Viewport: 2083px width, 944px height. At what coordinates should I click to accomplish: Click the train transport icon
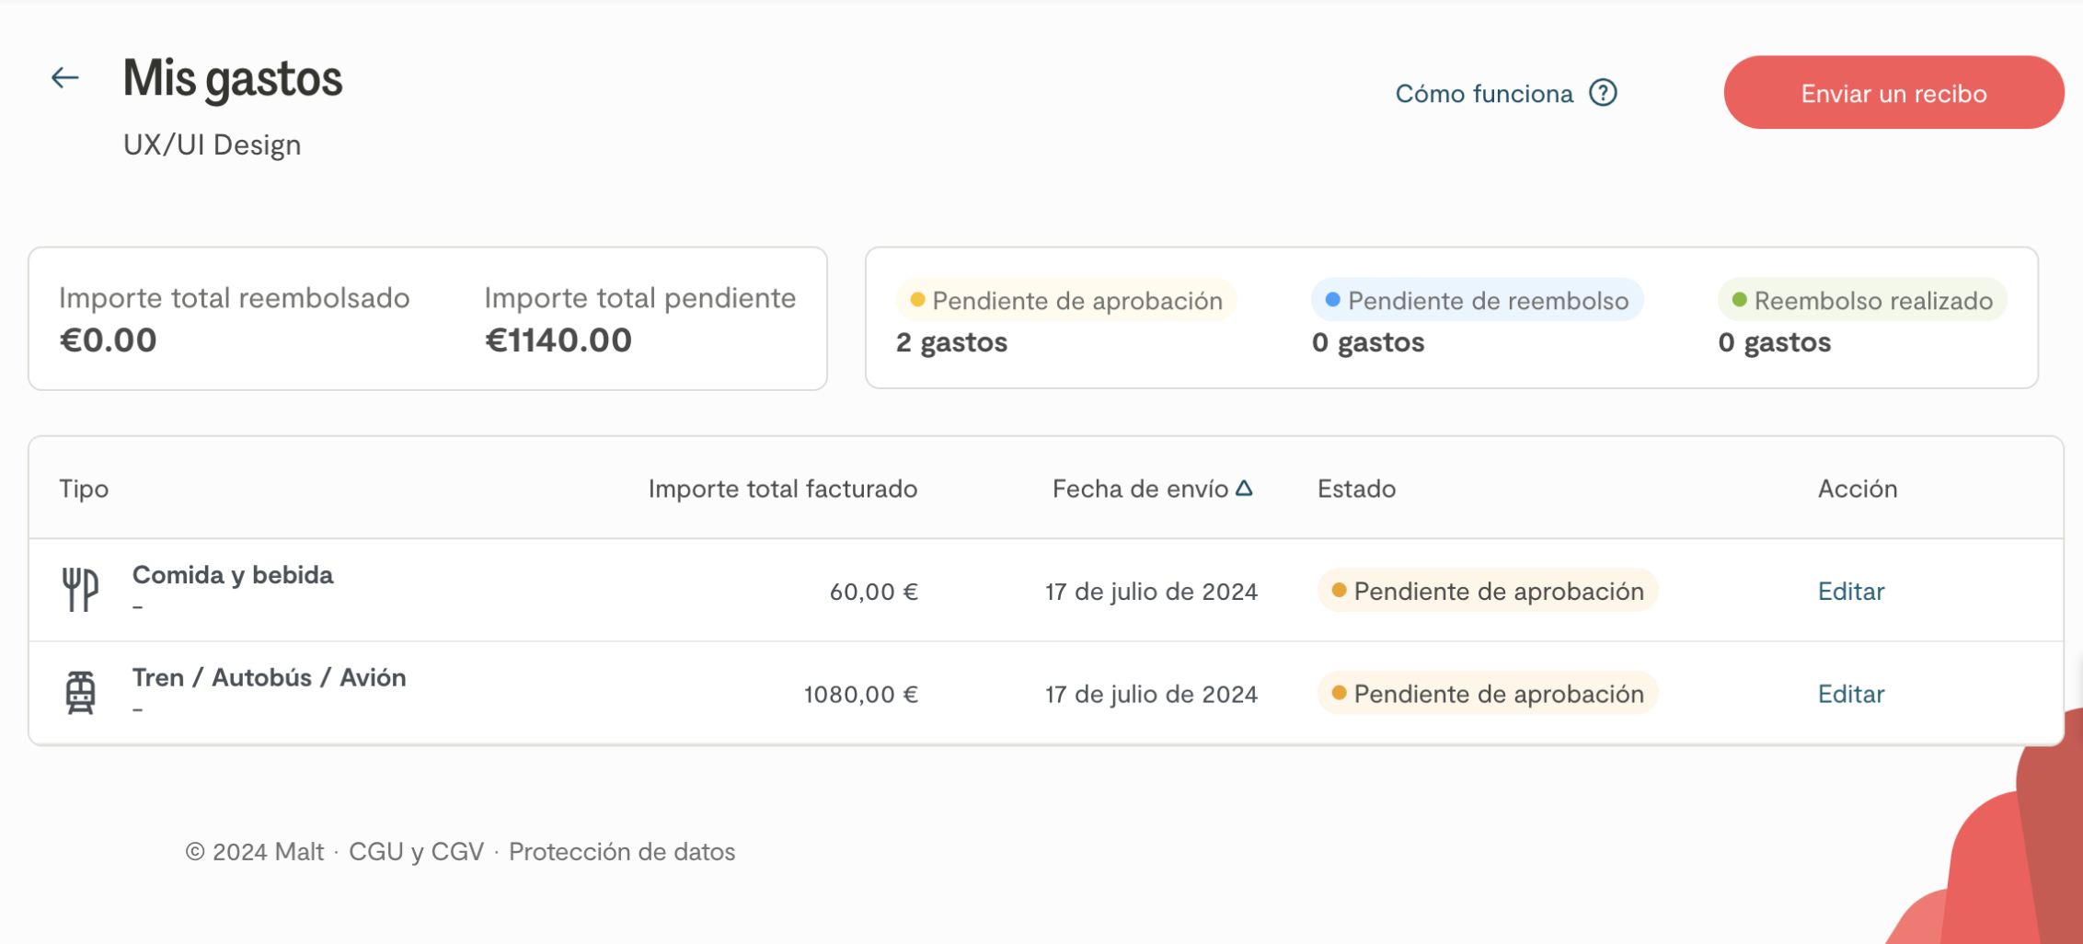80,693
